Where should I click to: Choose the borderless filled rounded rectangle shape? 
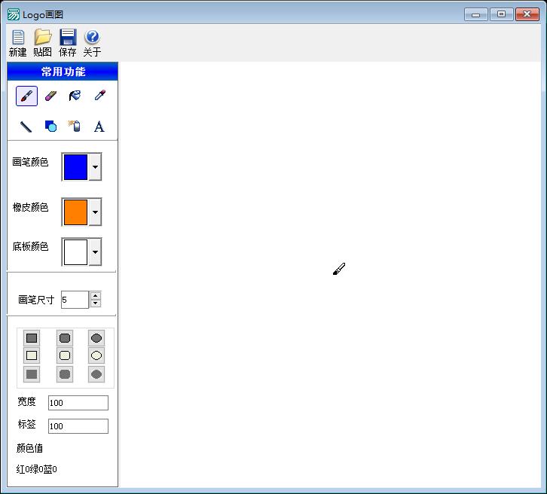(x=65, y=374)
